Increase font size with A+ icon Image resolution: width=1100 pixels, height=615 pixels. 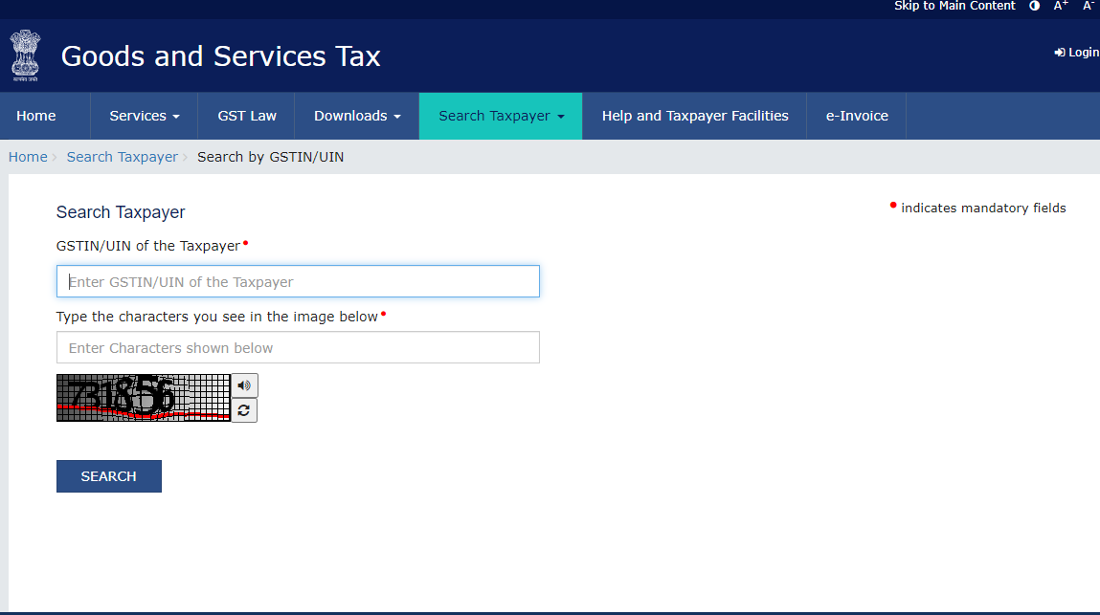click(x=1061, y=6)
